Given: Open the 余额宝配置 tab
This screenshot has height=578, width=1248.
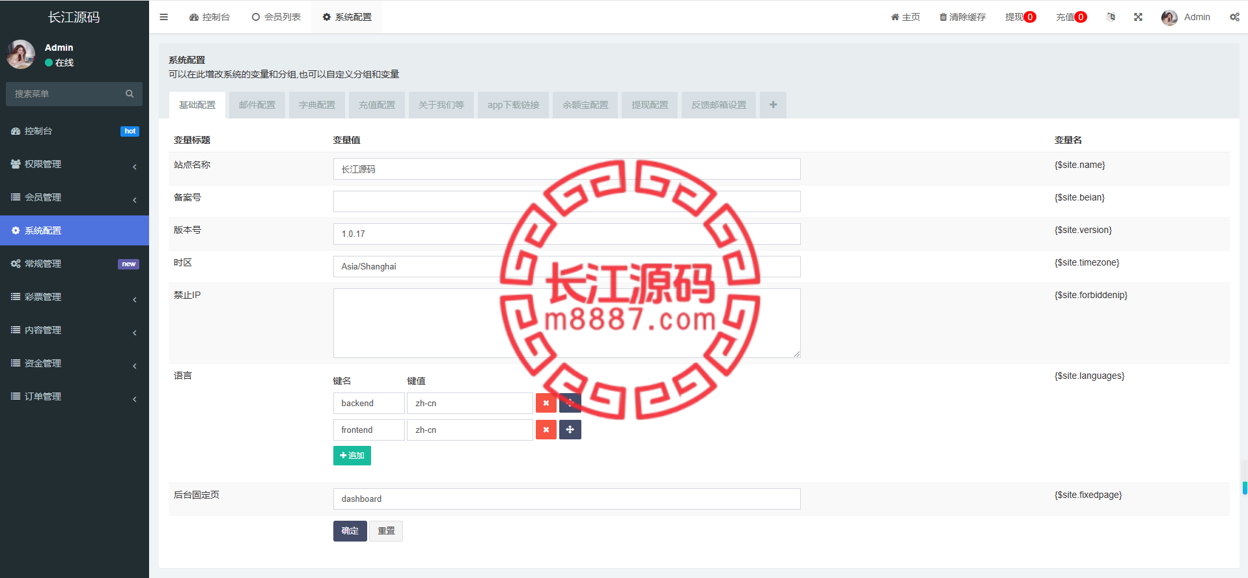Looking at the screenshot, I should tap(585, 105).
